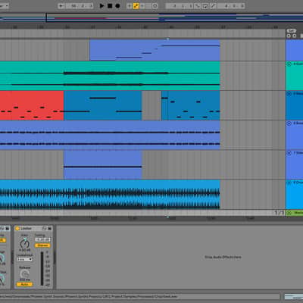Click the bottom time ruler in seconds
The width and height of the screenshot is (303, 303).
142,218
